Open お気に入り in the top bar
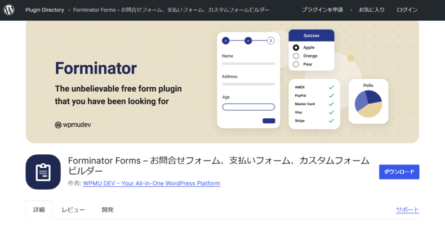445x228 pixels. coord(372,10)
